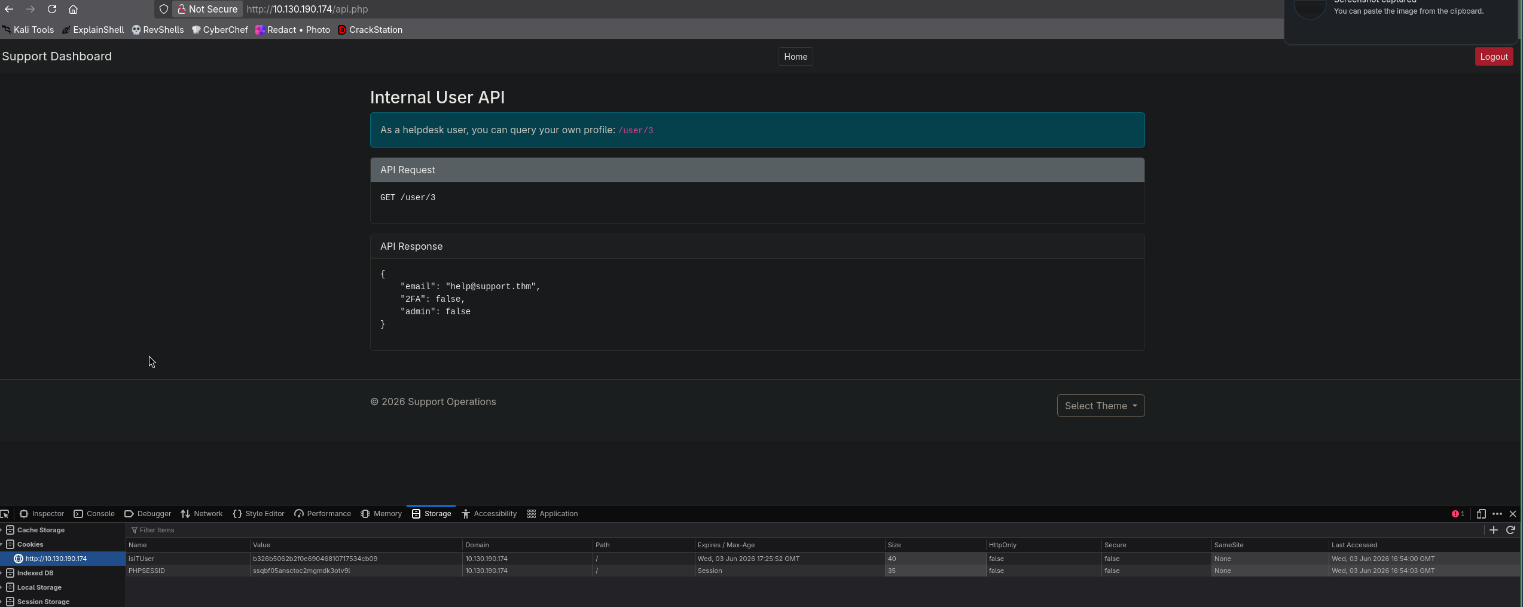
Task: Switch to the Network tab
Action: click(x=202, y=514)
